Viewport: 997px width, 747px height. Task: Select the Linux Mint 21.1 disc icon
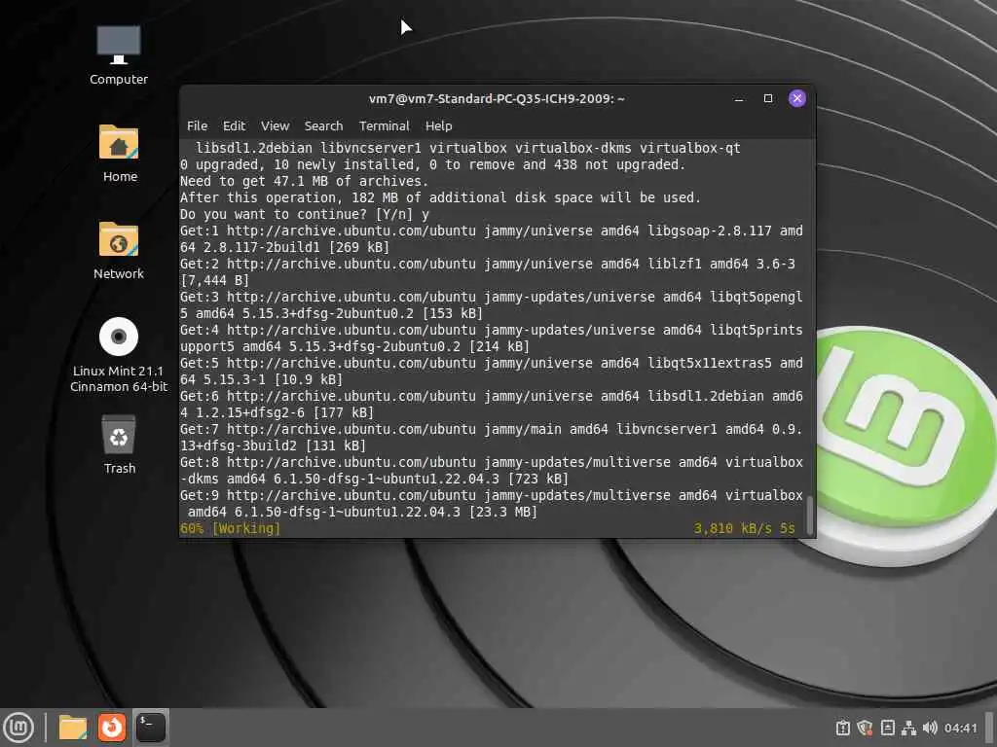119,354
